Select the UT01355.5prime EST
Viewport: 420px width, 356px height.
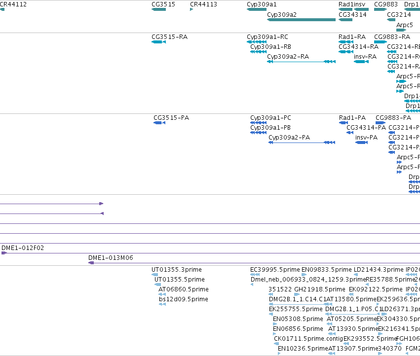pos(157,285)
